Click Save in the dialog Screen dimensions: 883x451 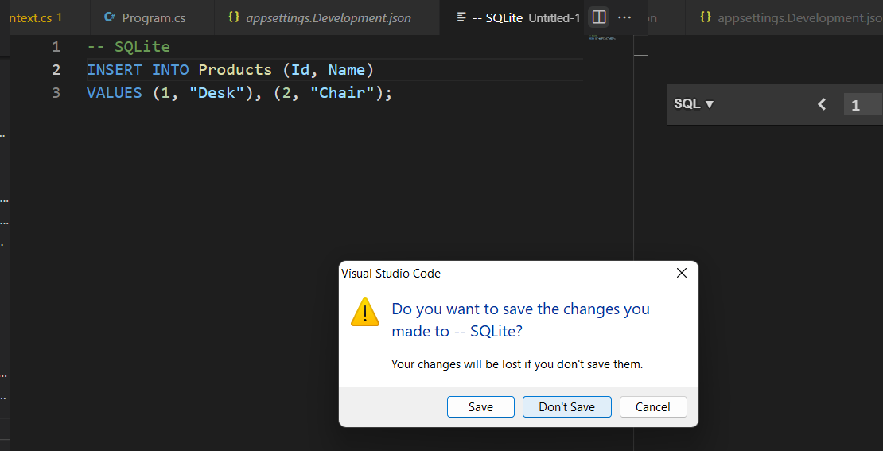point(480,406)
